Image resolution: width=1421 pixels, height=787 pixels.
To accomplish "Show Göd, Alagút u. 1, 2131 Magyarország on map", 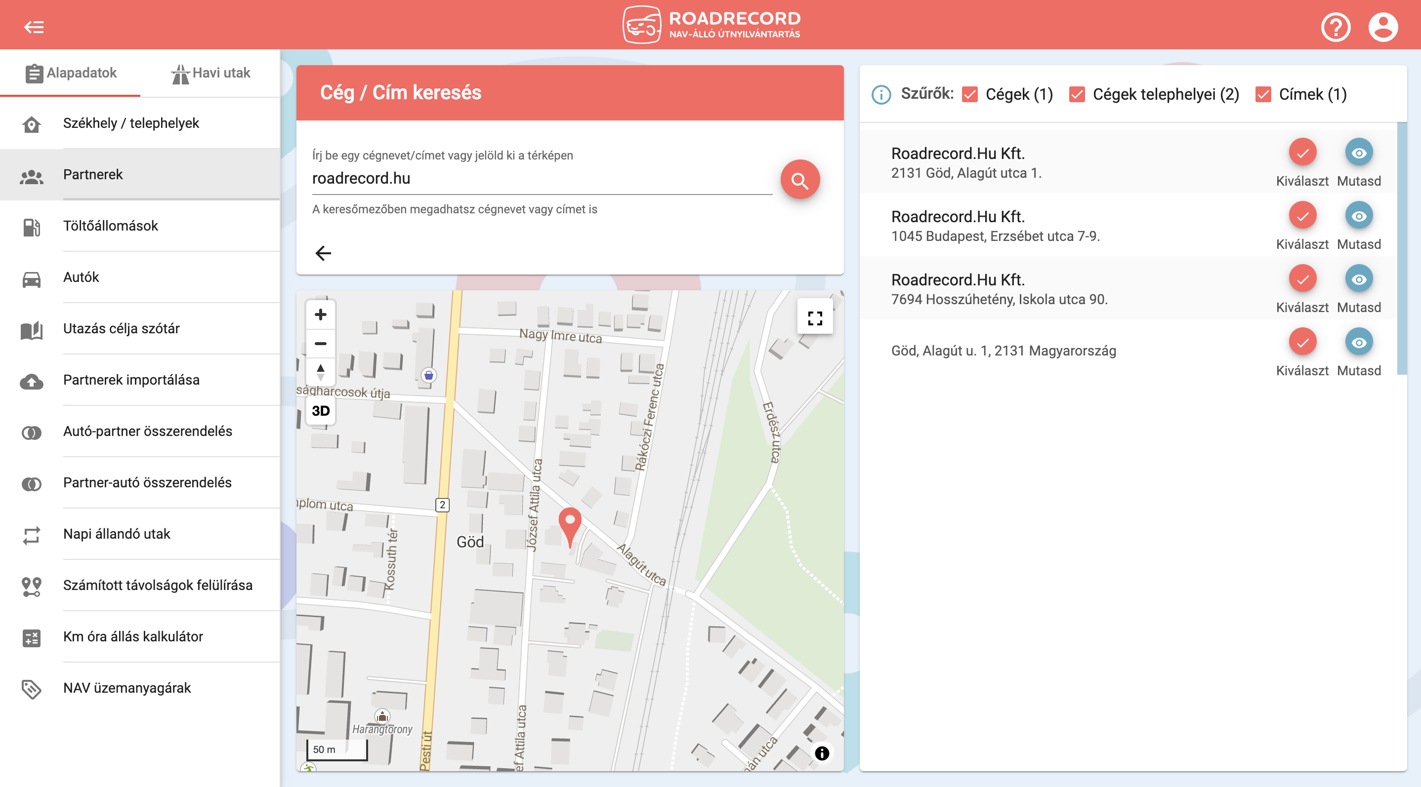I will [1359, 342].
